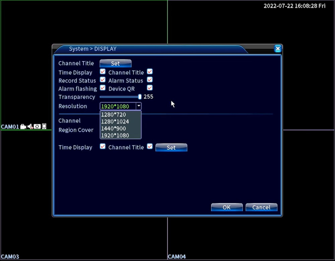Click the CAM01 muted speaker icon
Screen dimensions: 335x261
pos(30,127)
